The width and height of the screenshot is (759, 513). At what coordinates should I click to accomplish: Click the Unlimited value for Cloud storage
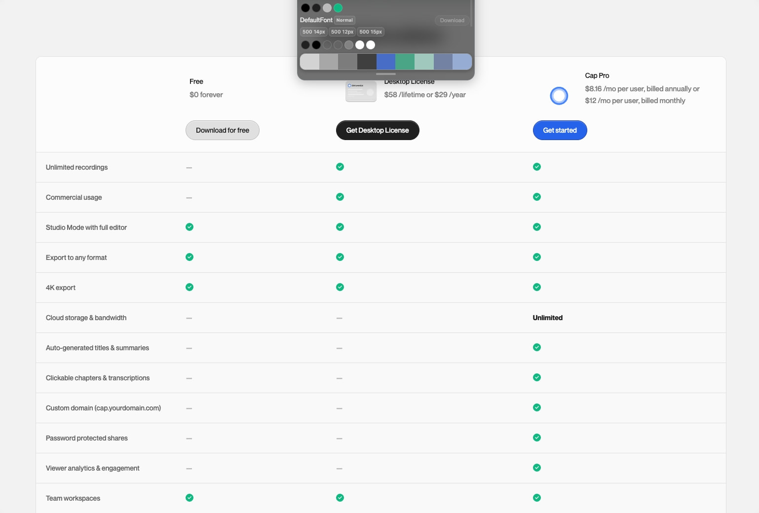[x=548, y=318]
